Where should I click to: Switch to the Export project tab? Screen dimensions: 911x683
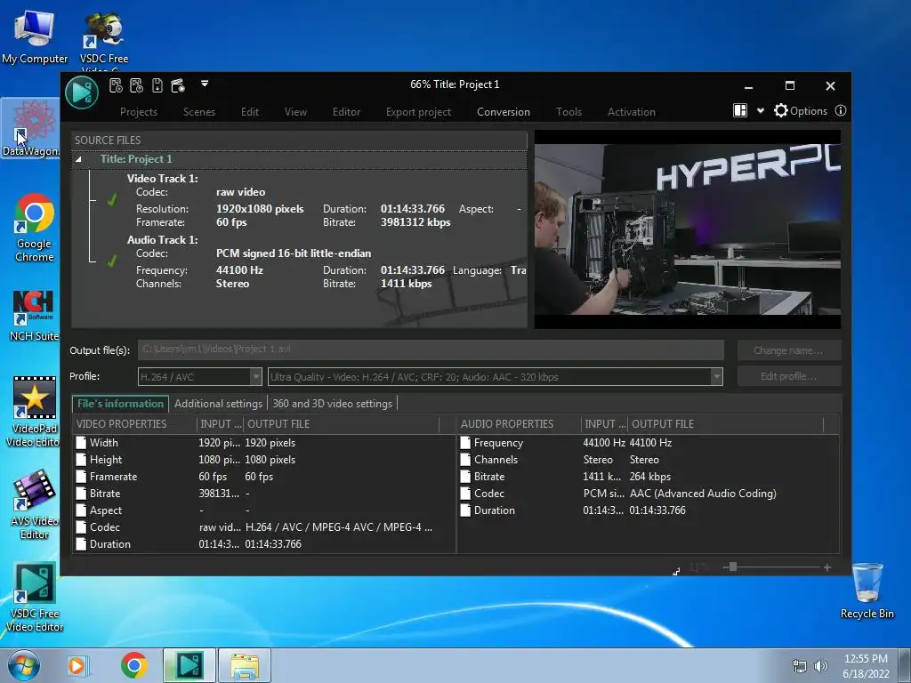pos(418,111)
